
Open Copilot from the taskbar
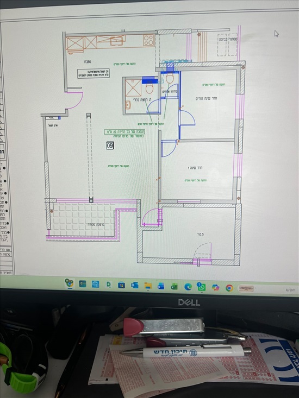click(x=215, y=288)
